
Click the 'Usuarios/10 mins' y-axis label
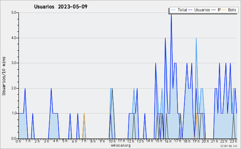click(x=4, y=76)
